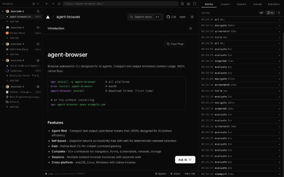Open the npm link in page header

coord(182,17)
